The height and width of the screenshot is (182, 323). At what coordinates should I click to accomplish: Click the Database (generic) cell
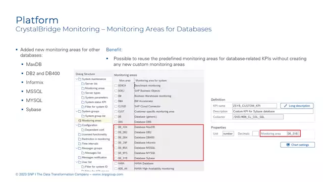pyautogui.click(x=146, y=117)
